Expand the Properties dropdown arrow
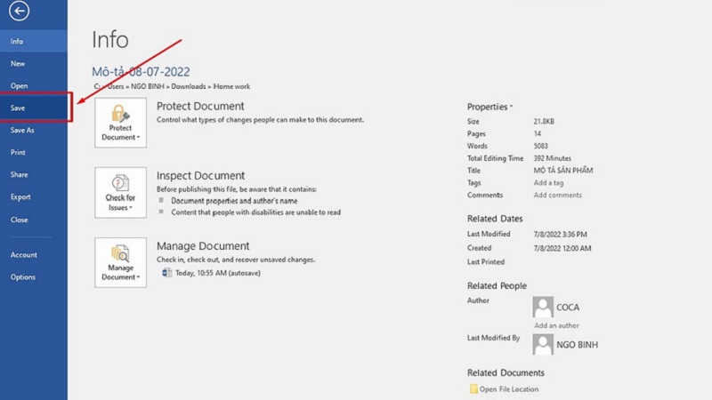This screenshot has height=400, width=712. [511, 107]
